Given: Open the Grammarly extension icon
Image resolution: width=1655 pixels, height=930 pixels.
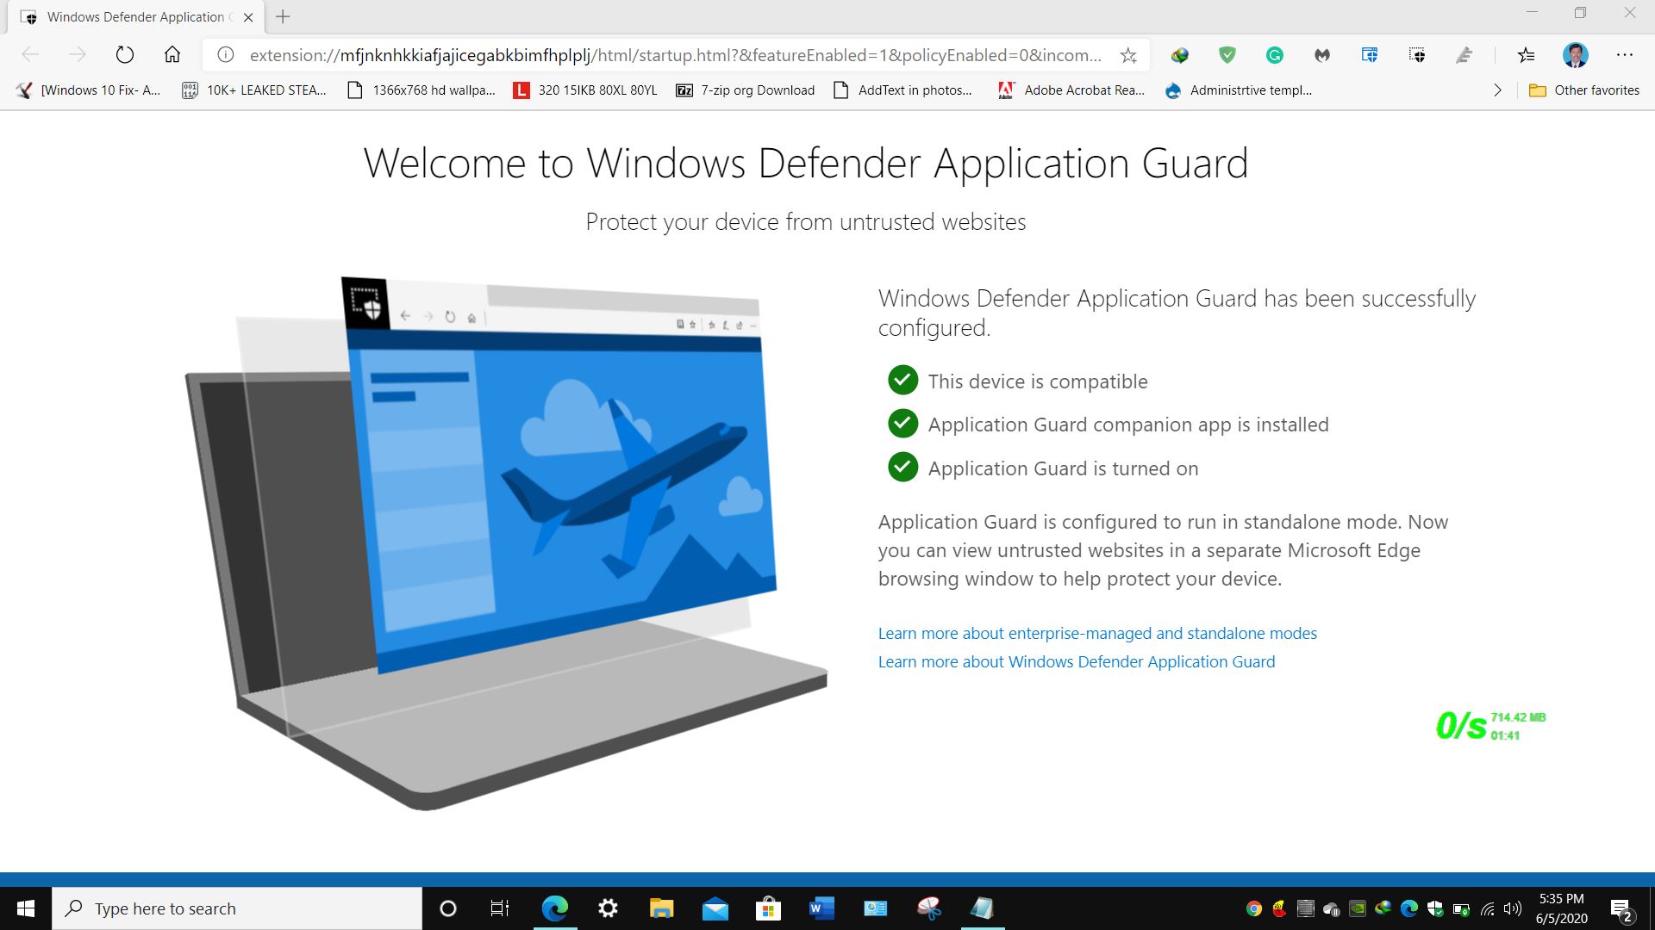Looking at the screenshot, I should click(1275, 56).
